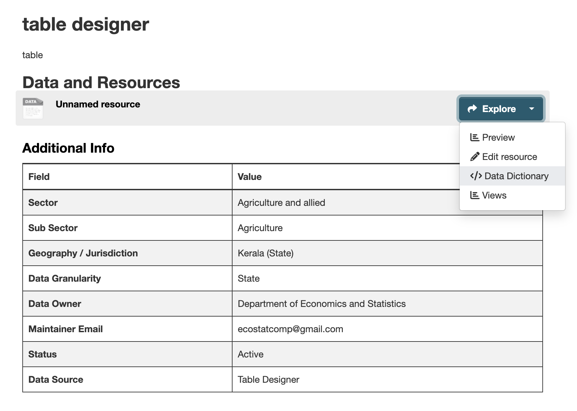Click the Edit resource pencil icon
The width and height of the screenshot is (577, 411).
pos(475,157)
